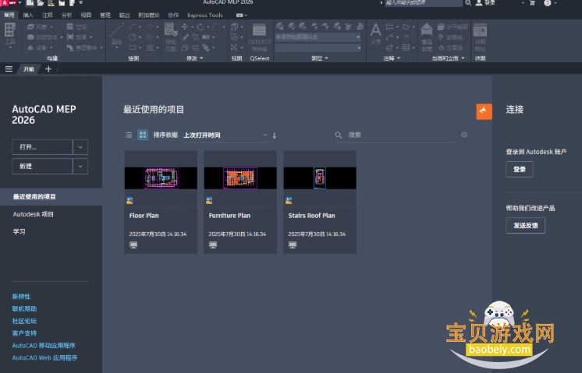Screen dimensions: 582x373
Task: Open the 未保存的图层状态 layer state dropdown
Action: tap(318, 37)
